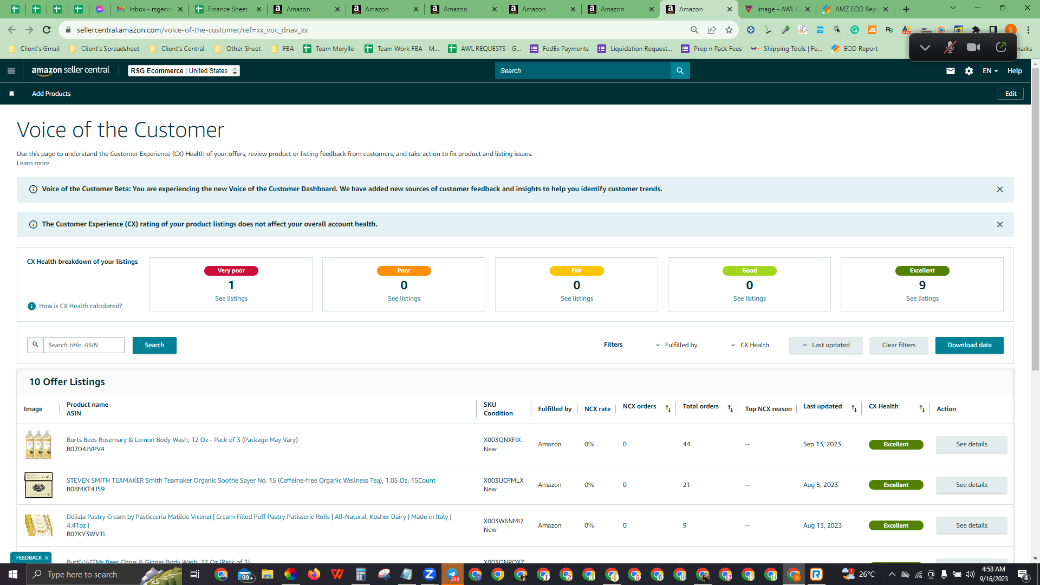Screen dimensions: 1040x585
Task: See details for Steven Smith Teamaker tea
Action: 972,485
